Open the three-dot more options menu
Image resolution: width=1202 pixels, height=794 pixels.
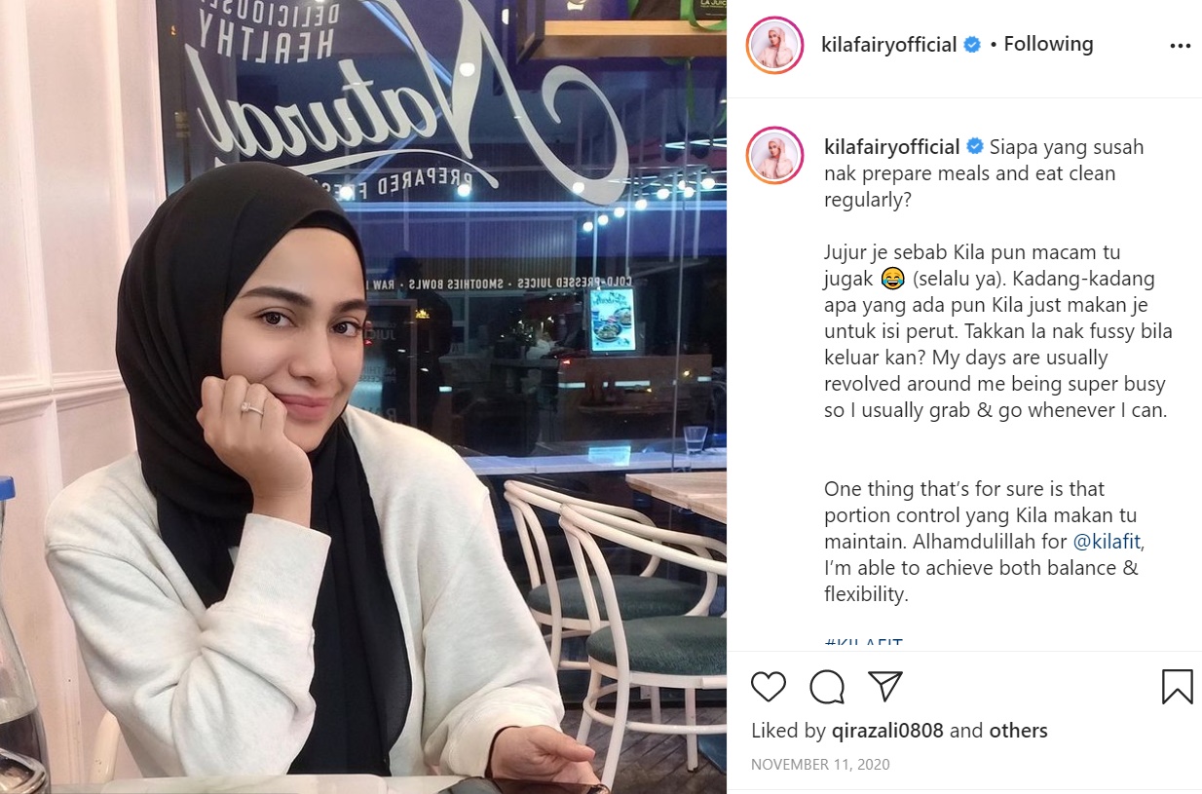[1180, 46]
